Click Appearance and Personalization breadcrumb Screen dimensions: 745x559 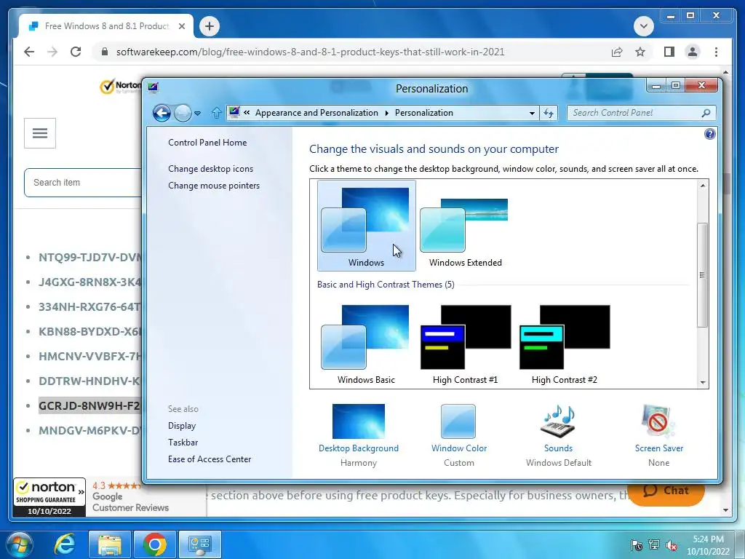tap(316, 113)
